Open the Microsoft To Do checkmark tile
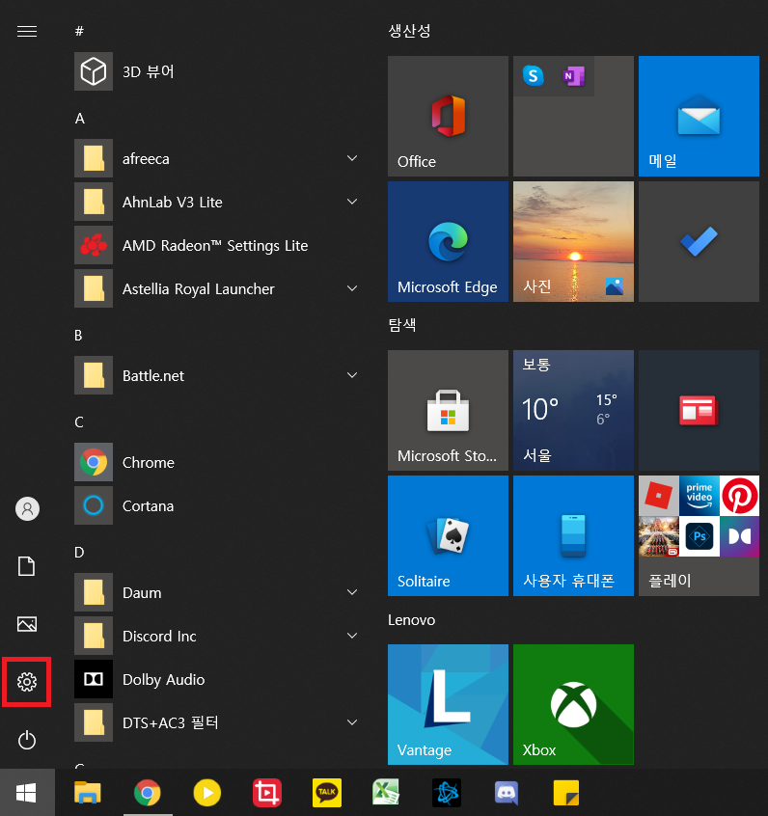The width and height of the screenshot is (768, 816). (x=699, y=241)
